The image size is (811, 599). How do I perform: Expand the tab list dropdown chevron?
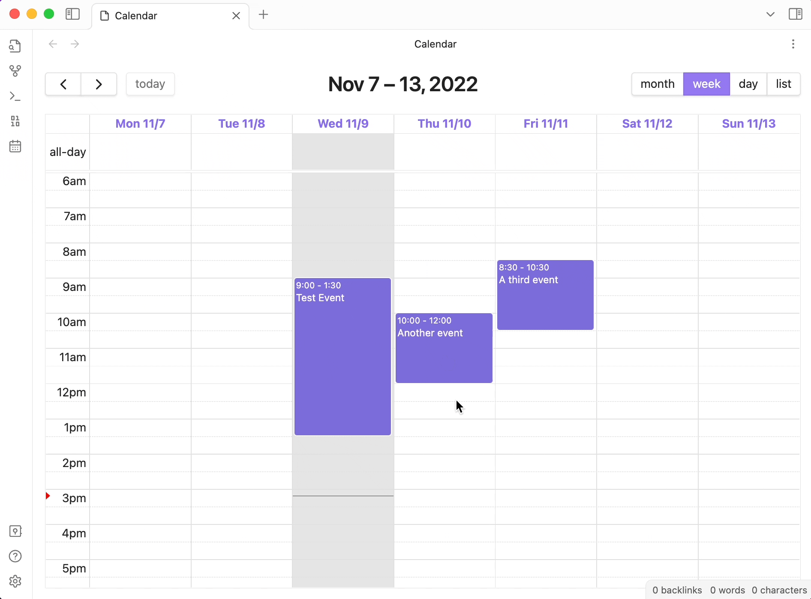(770, 15)
